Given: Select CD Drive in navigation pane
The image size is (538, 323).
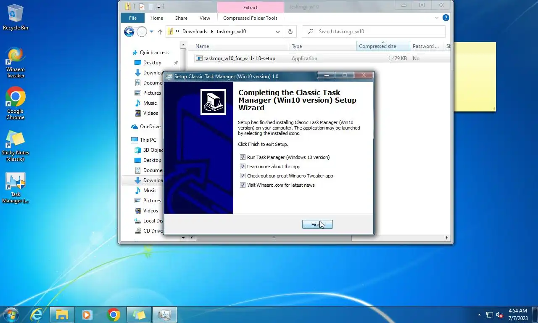Looking at the screenshot, I should pyautogui.click(x=148, y=231).
